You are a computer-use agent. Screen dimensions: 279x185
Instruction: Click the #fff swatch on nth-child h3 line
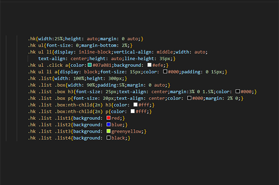pos(135,105)
